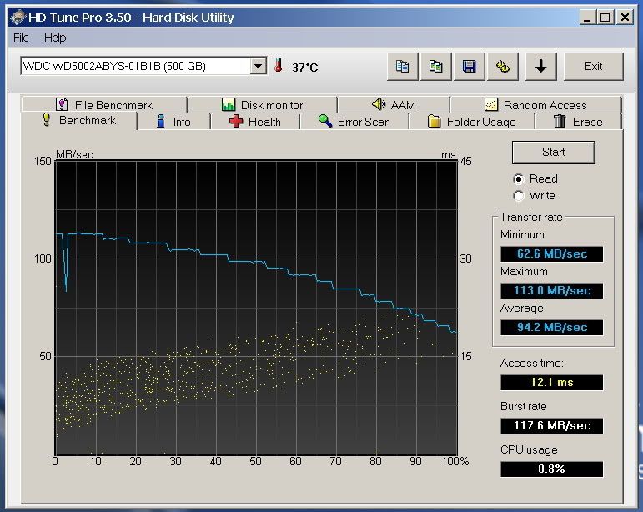
Task: Select the Read radio button
Action: (x=519, y=178)
